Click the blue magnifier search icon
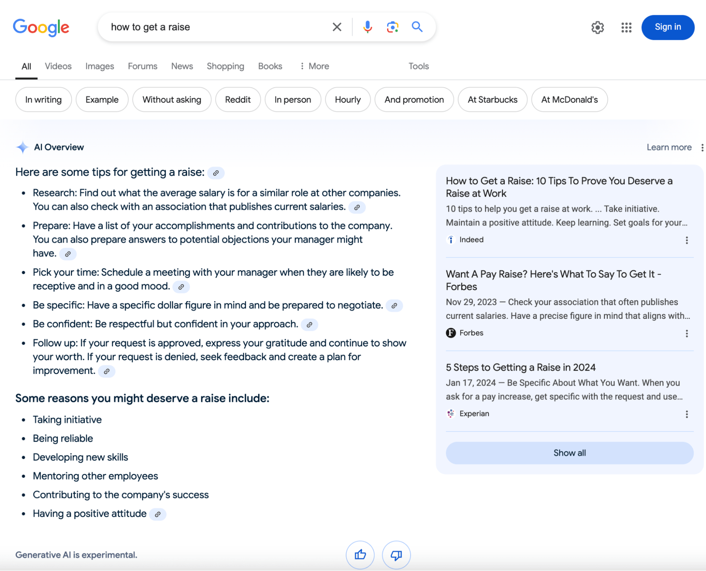Image resolution: width=706 pixels, height=571 pixels. pos(417,27)
